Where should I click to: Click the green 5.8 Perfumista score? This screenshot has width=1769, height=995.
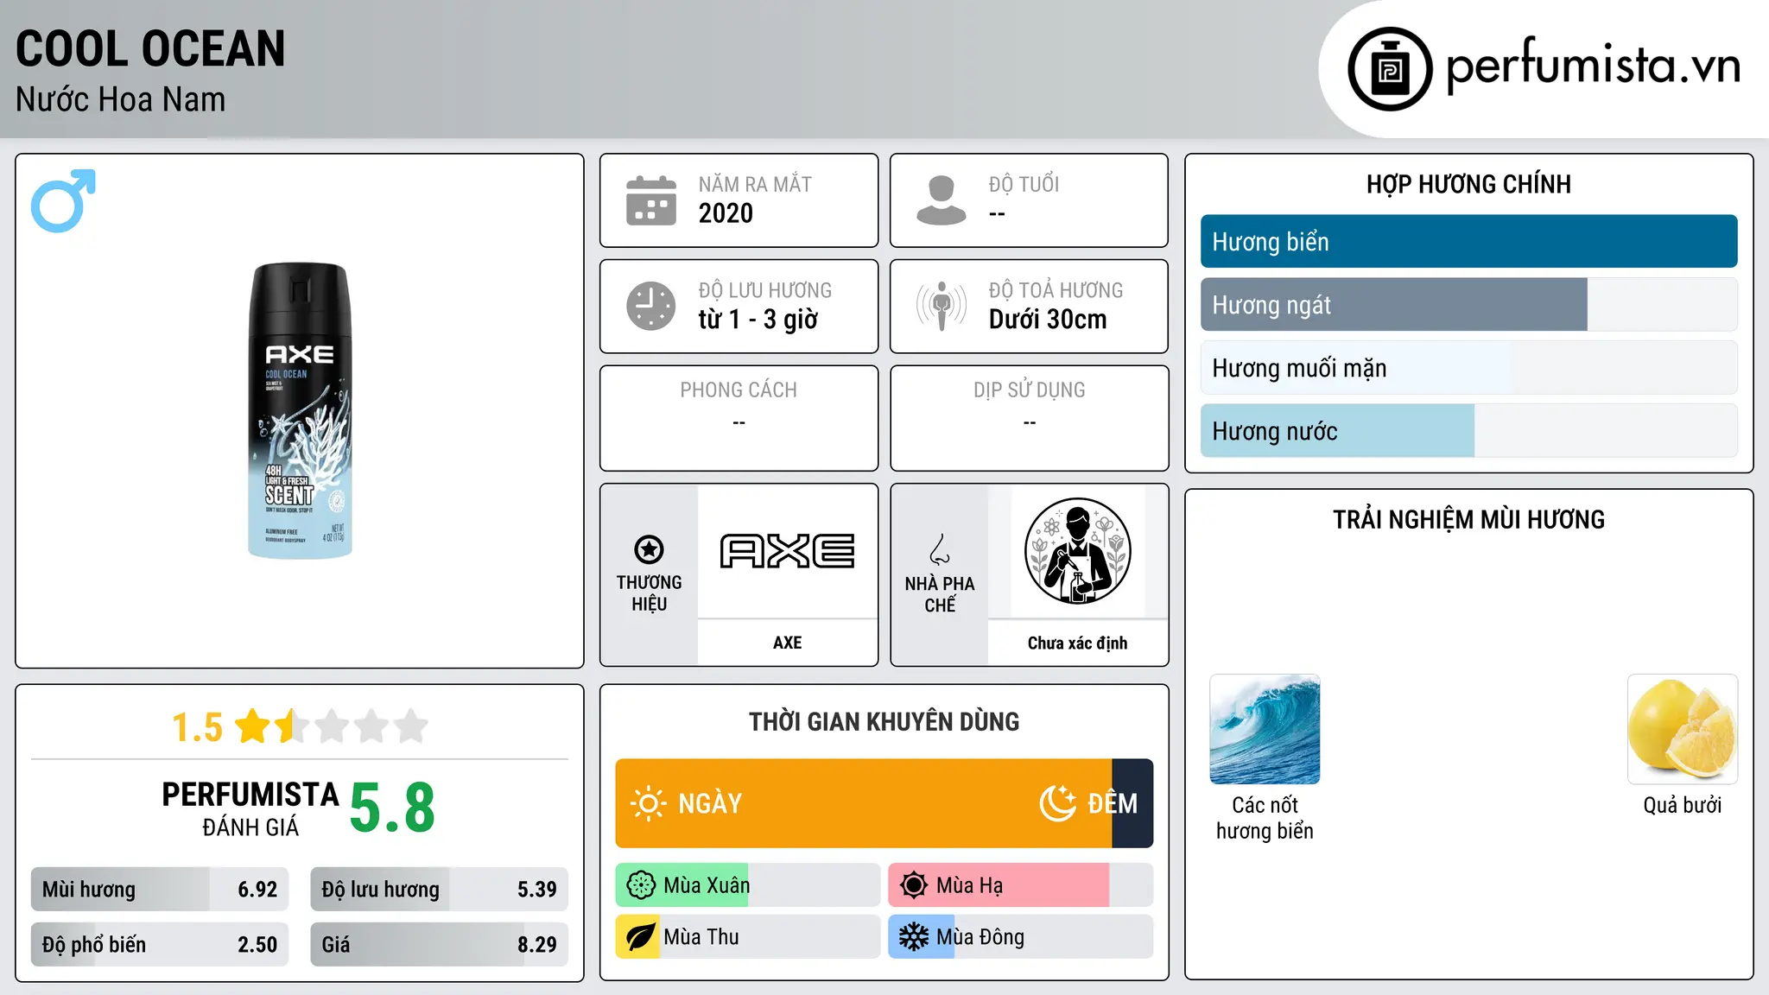point(393,808)
